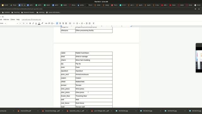Viewport: 202px width, 114px height.
Task: Toggle bold formatting
Action: [x=30, y=23]
